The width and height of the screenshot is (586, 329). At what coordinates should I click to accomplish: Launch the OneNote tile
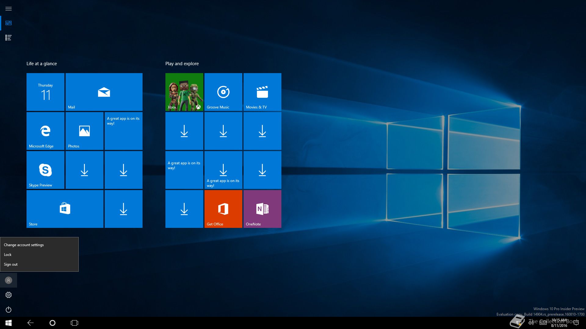click(262, 209)
